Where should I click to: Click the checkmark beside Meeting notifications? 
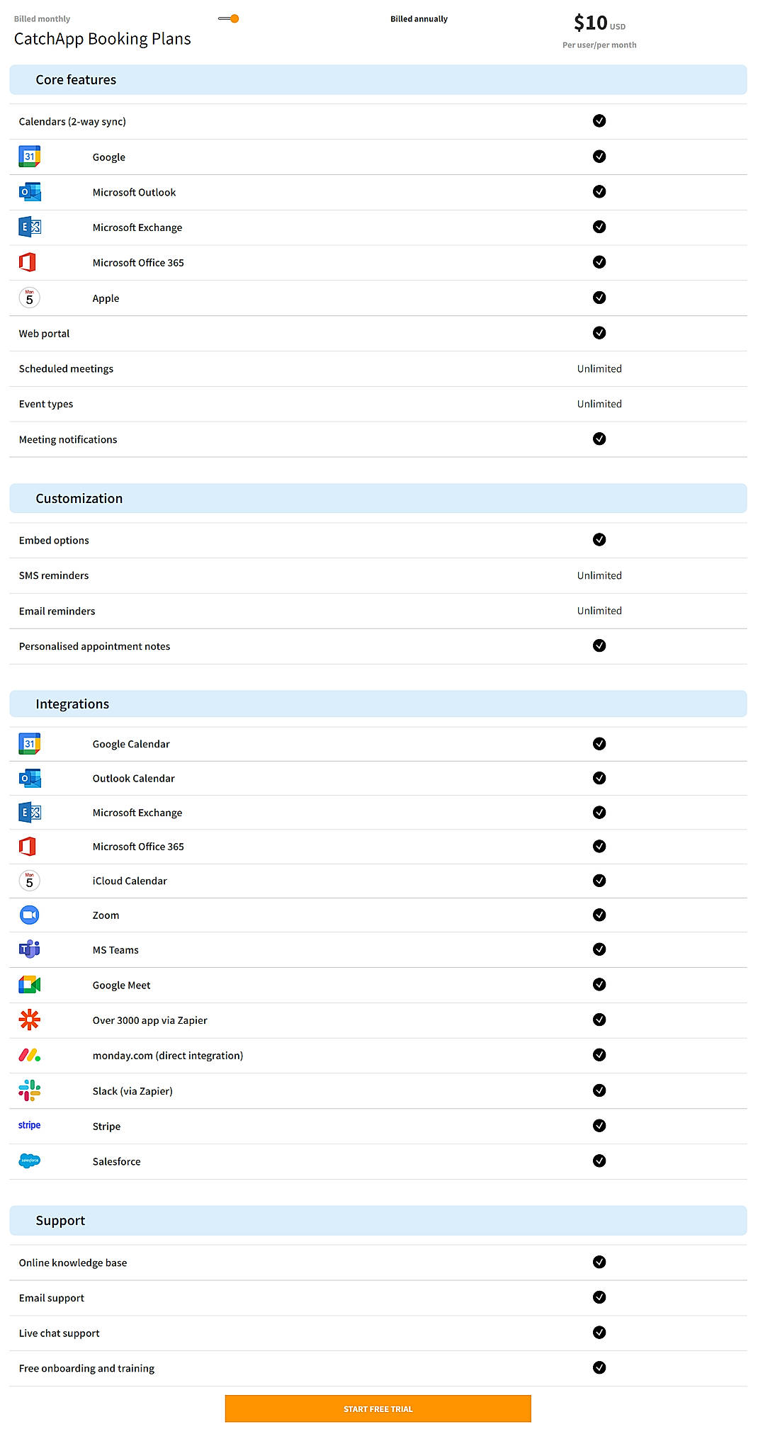coord(599,439)
